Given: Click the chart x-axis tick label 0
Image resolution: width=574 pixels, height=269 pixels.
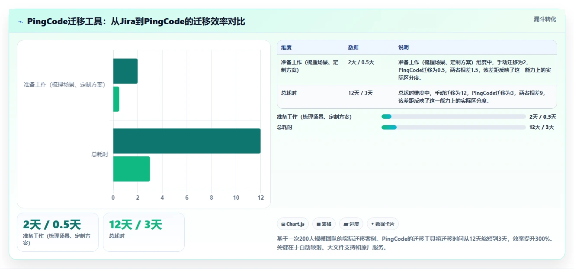Looking at the screenshot, I should tap(113, 198).
